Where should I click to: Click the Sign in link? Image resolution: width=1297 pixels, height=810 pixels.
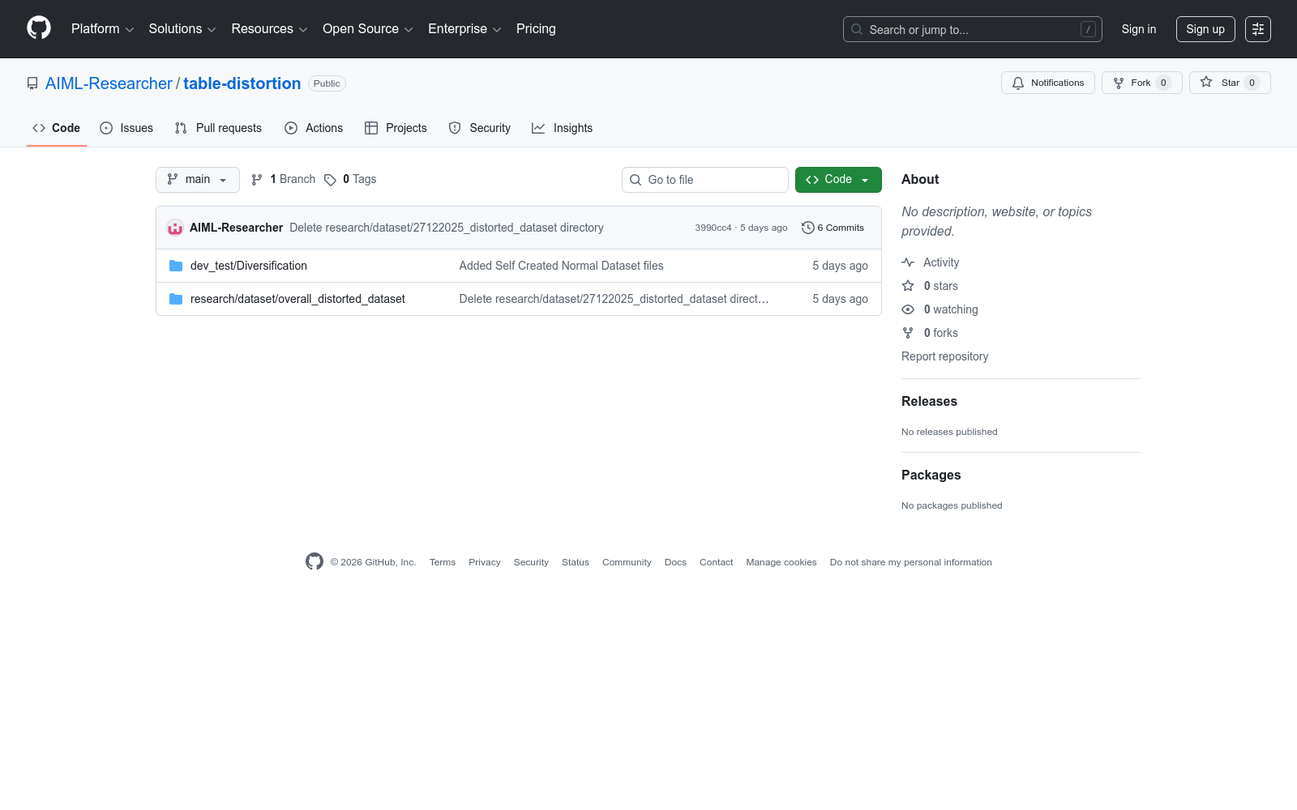coord(1139,29)
